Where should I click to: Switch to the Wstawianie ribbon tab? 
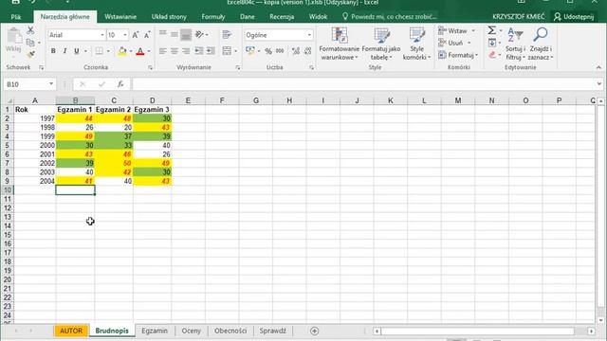coord(120,17)
